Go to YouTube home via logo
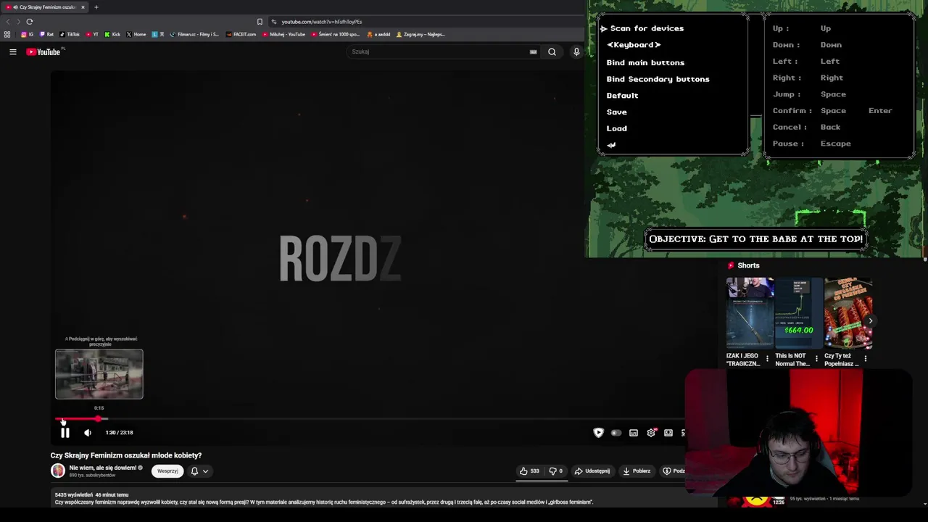 coord(43,51)
